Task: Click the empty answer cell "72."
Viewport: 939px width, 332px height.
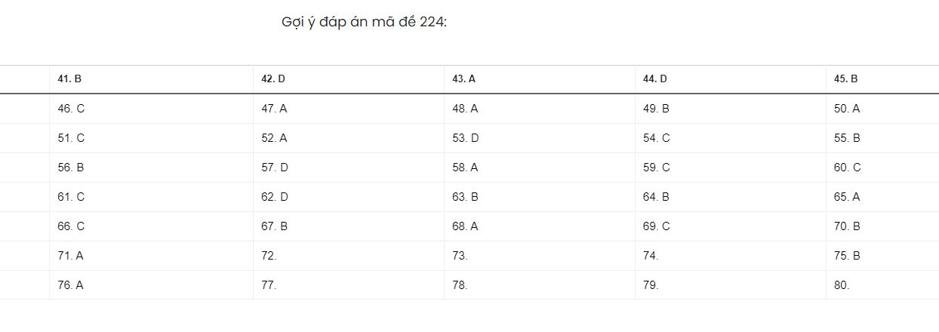Action: pos(269,256)
